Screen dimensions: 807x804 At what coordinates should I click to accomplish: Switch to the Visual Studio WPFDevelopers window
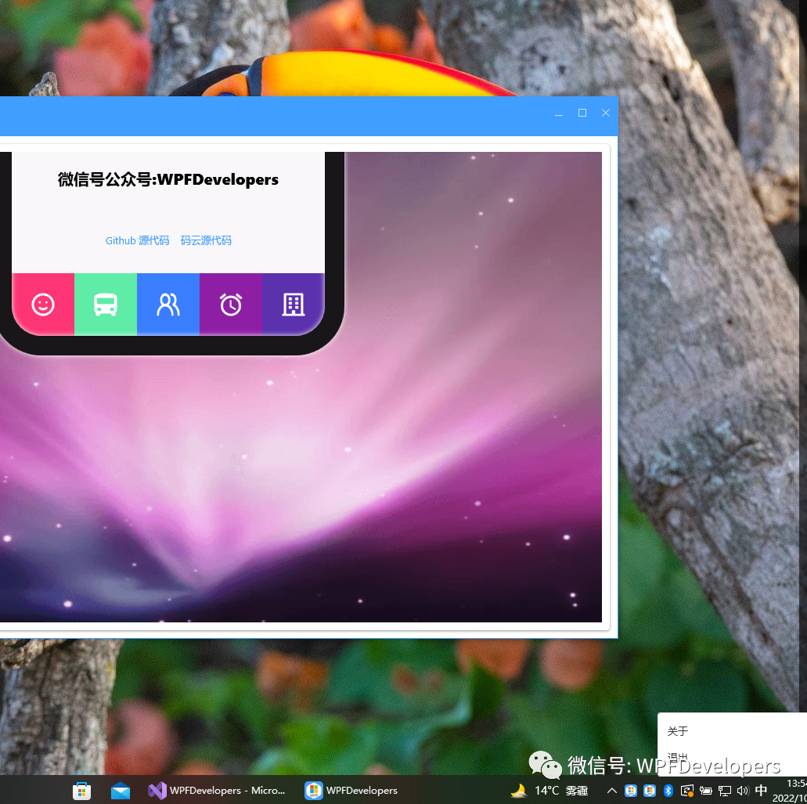pyautogui.click(x=218, y=791)
